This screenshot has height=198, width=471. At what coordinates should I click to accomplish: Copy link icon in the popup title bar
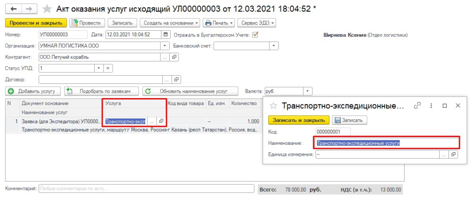[x=417, y=105]
